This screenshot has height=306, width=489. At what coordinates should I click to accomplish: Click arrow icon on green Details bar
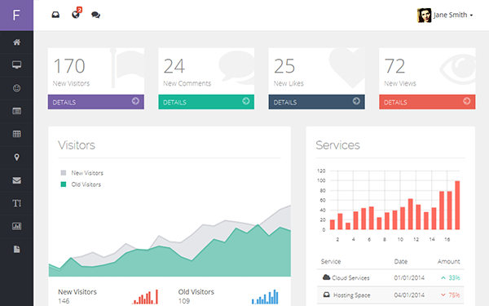(x=246, y=101)
